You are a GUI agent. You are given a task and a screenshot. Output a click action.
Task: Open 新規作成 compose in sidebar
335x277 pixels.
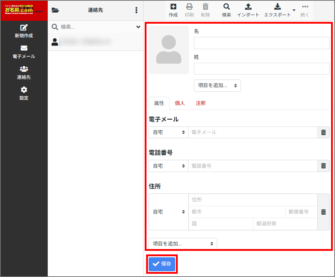click(x=24, y=31)
